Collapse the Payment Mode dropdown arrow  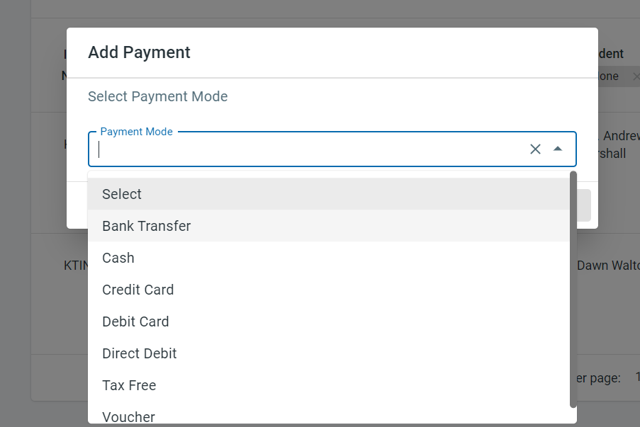coord(558,149)
